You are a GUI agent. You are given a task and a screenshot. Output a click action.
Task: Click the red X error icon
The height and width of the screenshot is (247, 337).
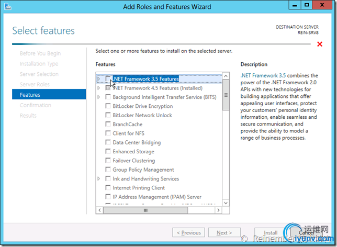(x=320, y=44)
